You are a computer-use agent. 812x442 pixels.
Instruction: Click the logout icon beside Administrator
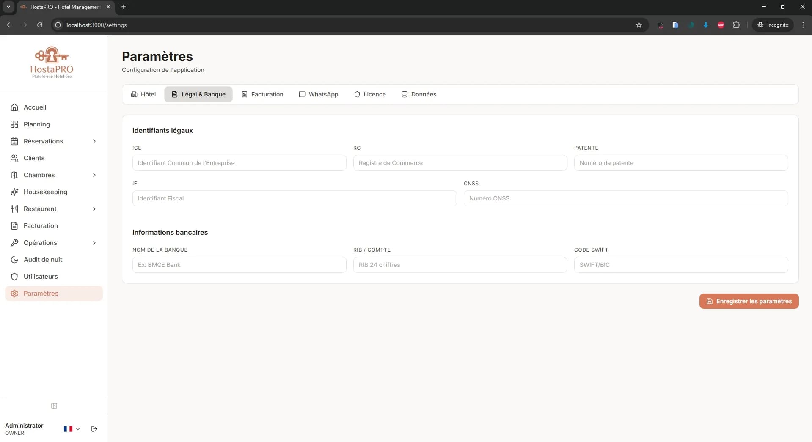tap(94, 429)
